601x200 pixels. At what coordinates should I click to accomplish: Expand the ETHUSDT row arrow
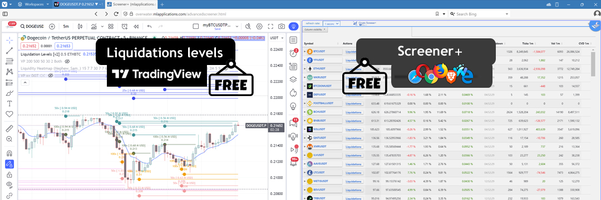pyautogui.click(x=305, y=69)
